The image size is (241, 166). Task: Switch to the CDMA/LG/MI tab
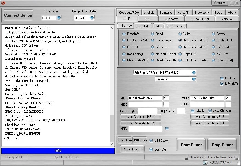tap(200, 19)
